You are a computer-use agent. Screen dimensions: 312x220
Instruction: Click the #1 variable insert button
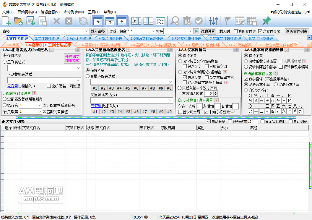point(94,88)
